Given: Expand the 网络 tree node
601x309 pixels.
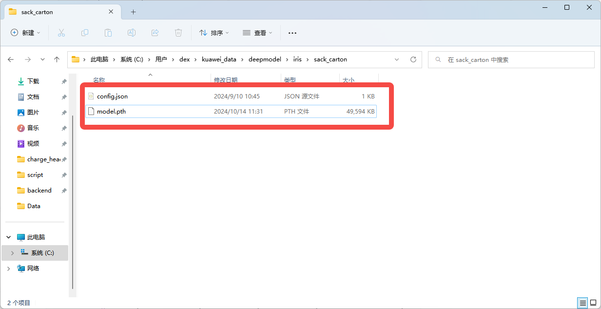Looking at the screenshot, I should [9, 269].
